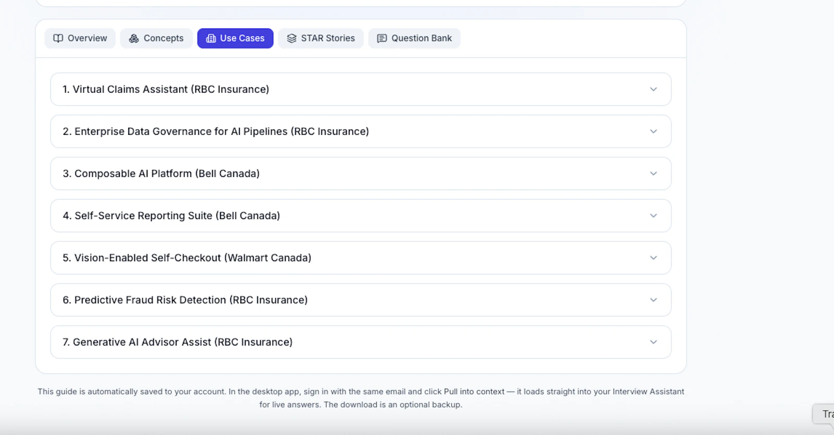Click '2. Enterprise Data Governance for AI Pipelines' title
834x435 pixels.
pos(216,132)
